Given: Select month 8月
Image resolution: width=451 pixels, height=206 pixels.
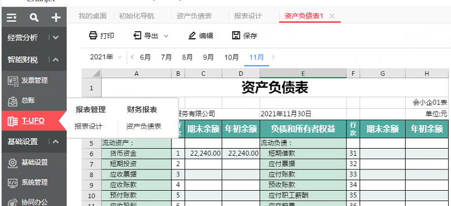Looking at the screenshot, I should click(187, 57).
